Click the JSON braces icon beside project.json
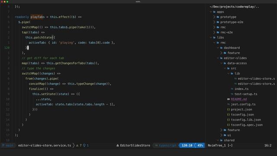The image size is (277, 156). (x=229, y=109)
